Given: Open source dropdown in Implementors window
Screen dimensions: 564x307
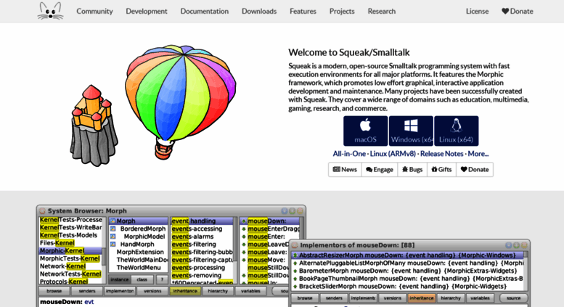Looking at the screenshot, I should coord(513,298).
